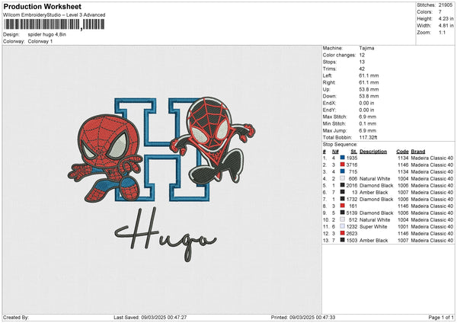Click the 'Production Worksheet' title
Screen dimensions: 457x323
tap(43, 7)
